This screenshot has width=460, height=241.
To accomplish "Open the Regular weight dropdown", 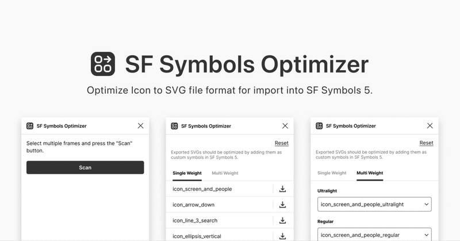I will coord(374,235).
